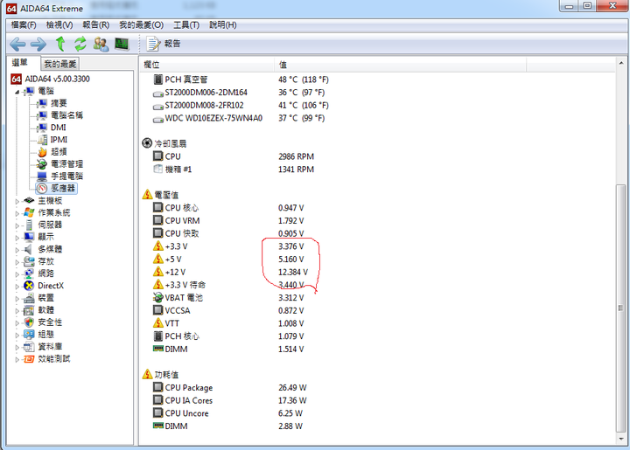Expand the 伺服器 node
Screen dimensions: 630x450
tap(17, 225)
